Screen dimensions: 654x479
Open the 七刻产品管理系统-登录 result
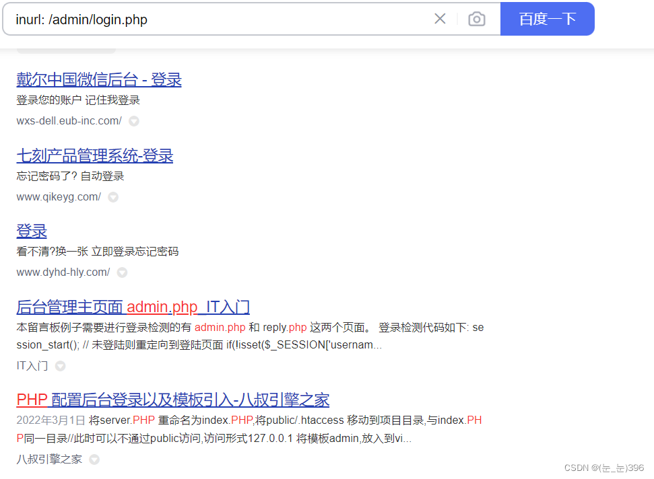point(95,155)
